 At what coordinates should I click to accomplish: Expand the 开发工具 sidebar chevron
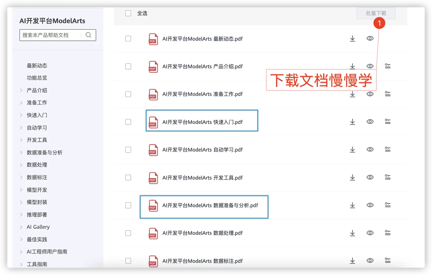(x=21, y=140)
